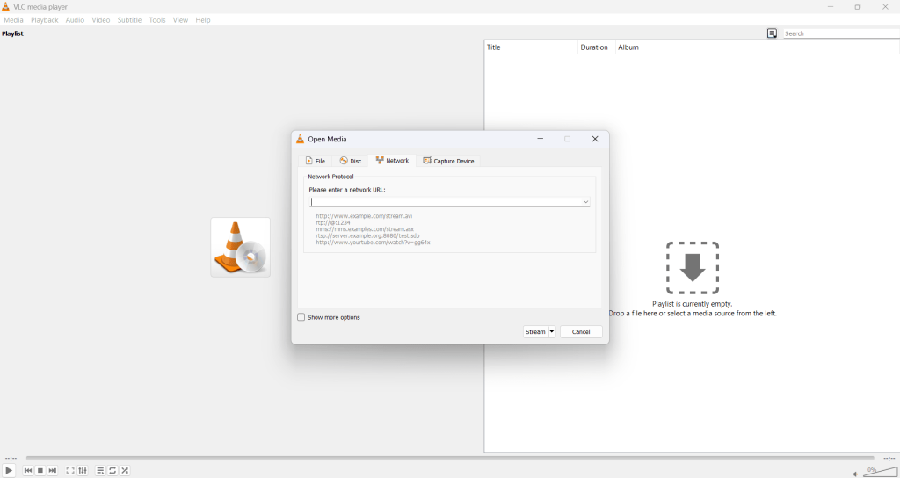The height and width of the screenshot is (478, 900).
Task: Open the View menu
Action: pos(180,20)
